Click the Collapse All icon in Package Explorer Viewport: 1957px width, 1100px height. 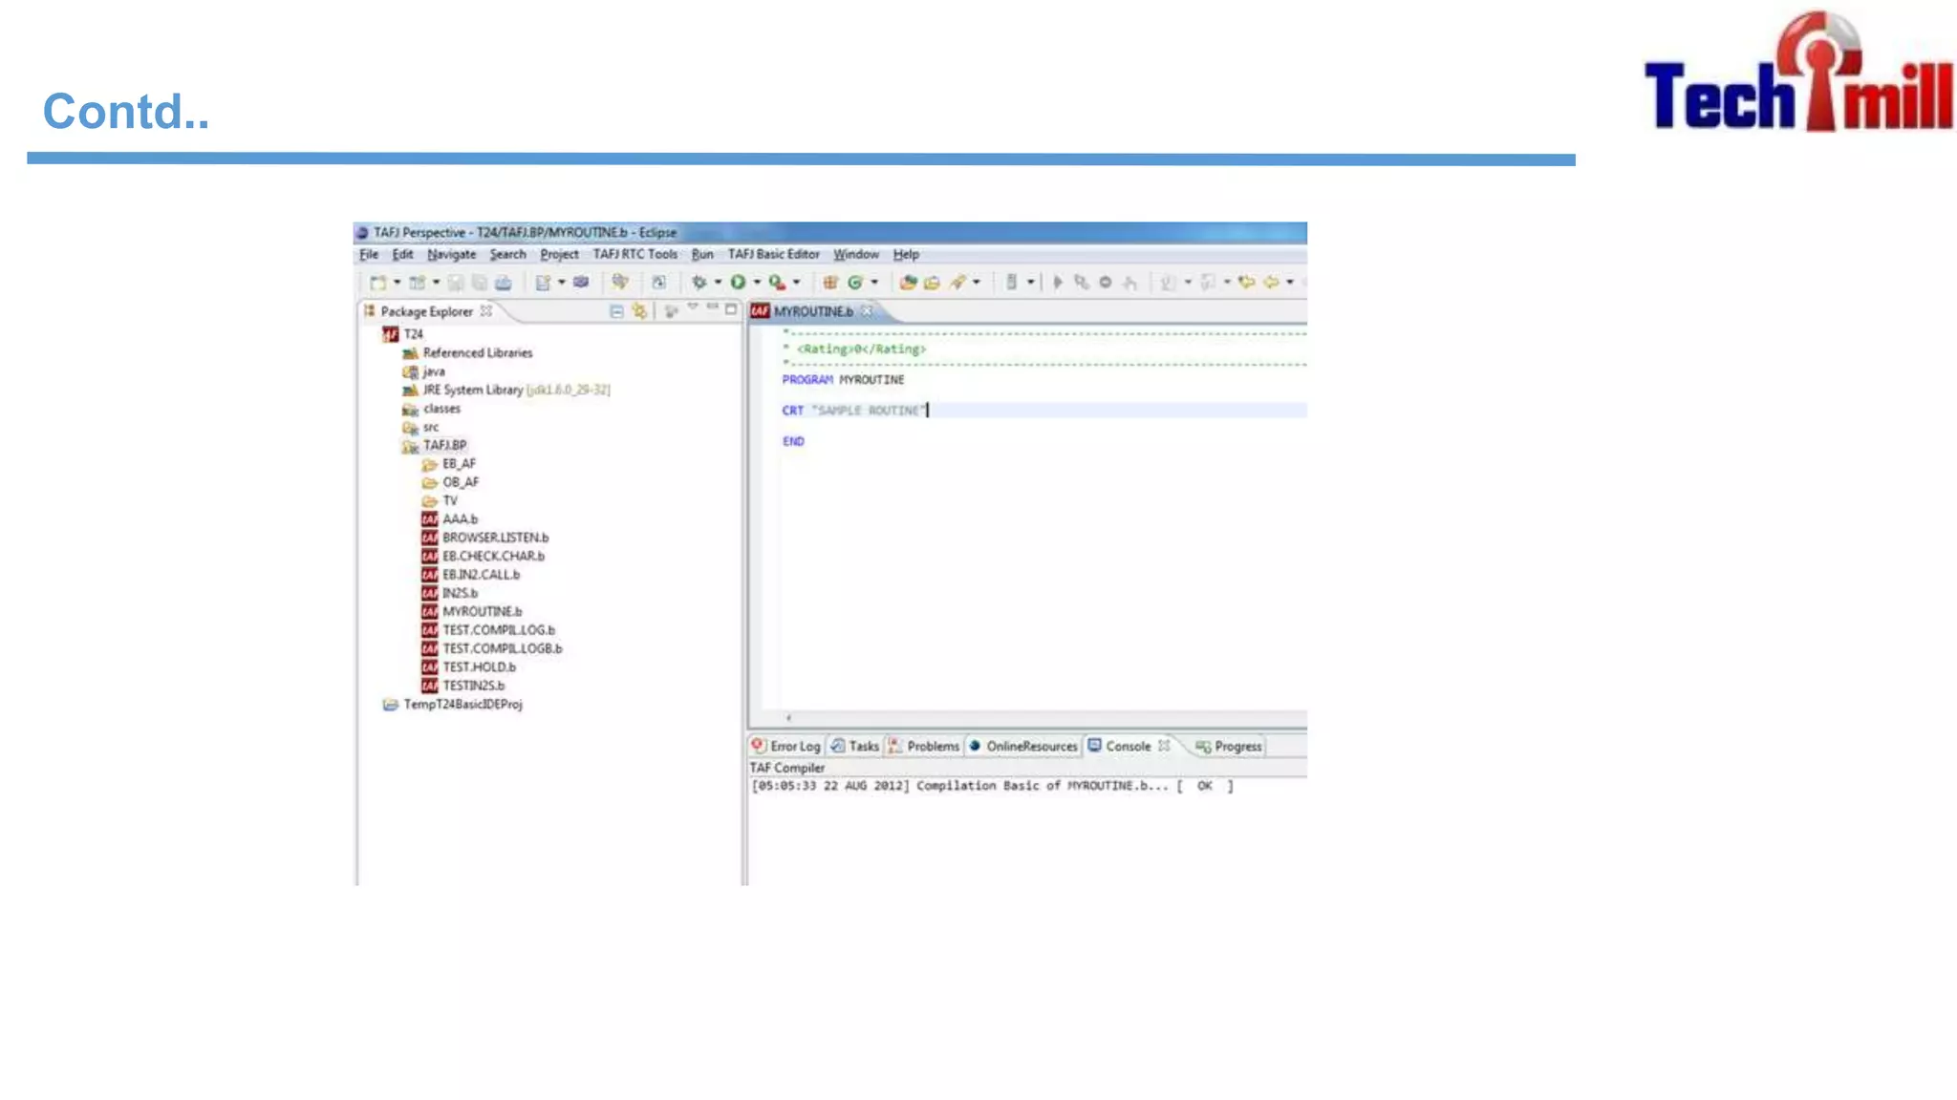click(616, 311)
